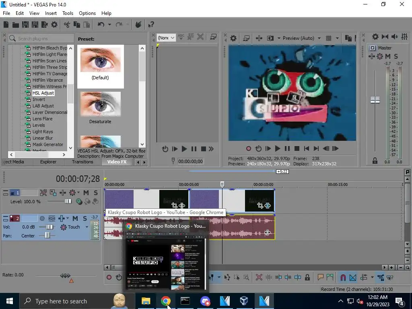Toggle Master bus solo S
The width and height of the screenshot is (412, 309).
pos(396,56)
